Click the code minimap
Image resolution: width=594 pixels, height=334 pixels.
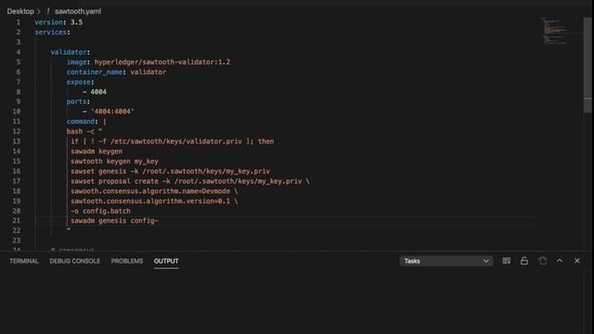point(555,31)
